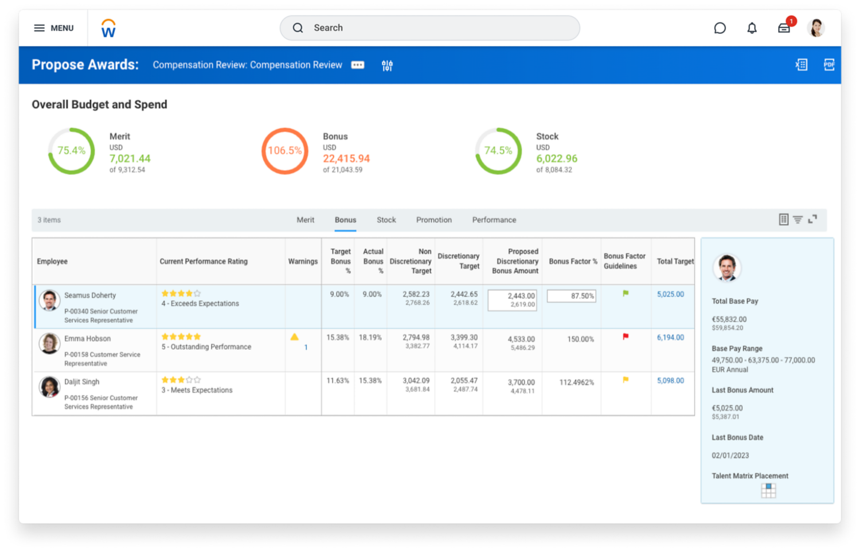This screenshot has width=860, height=552.
Task: Open the user profile avatar menu
Action: (815, 28)
